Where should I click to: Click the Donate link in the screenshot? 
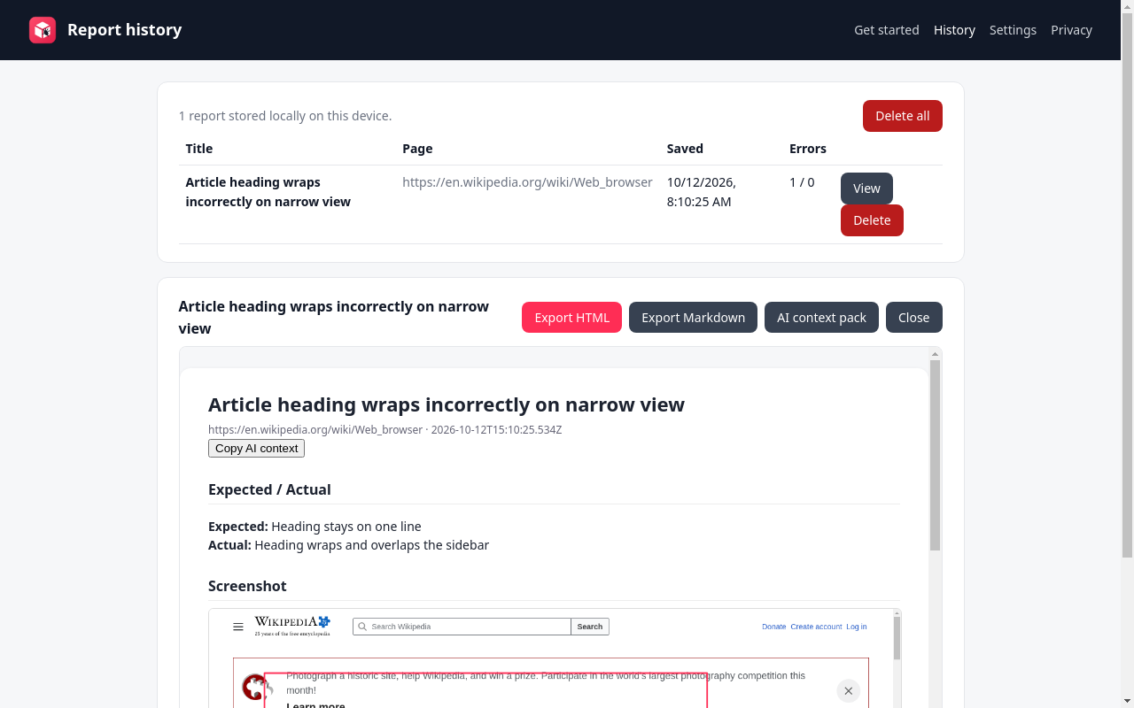(x=774, y=627)
